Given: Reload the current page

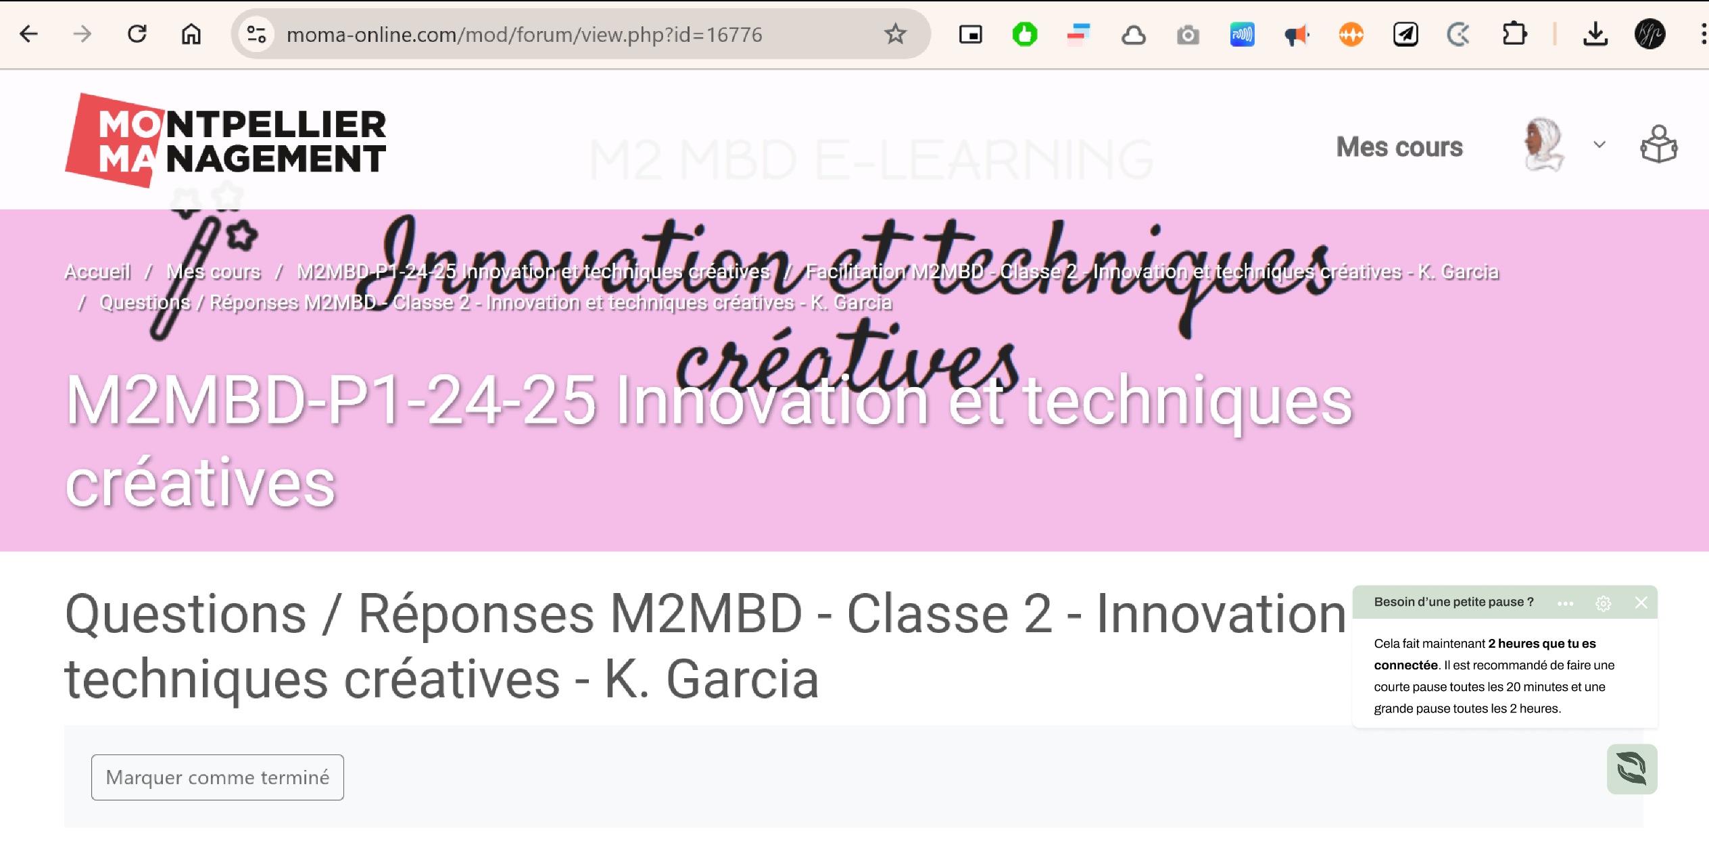Looking at the screenshot, I should pyautogui.click(x=137, y=34).
